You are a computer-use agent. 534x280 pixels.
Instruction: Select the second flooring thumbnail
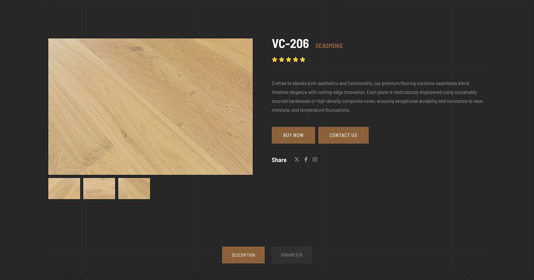pos(99,189)
